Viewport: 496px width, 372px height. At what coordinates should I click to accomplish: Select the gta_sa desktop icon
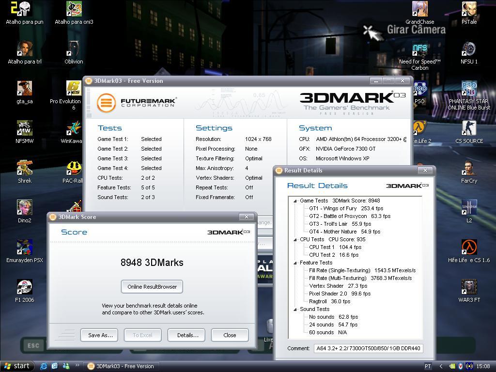click(x=25, y=93)
